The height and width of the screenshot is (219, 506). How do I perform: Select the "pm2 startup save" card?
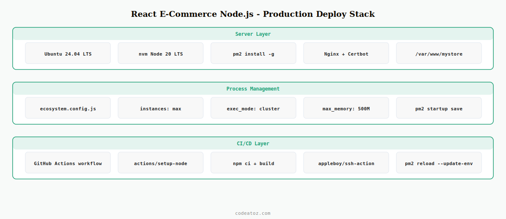click(439, 108)
